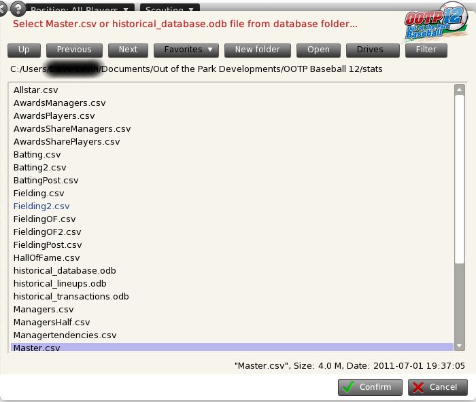Show the Drives list
The width and height of the screenshot is (476, 402).
pos(373,50)
